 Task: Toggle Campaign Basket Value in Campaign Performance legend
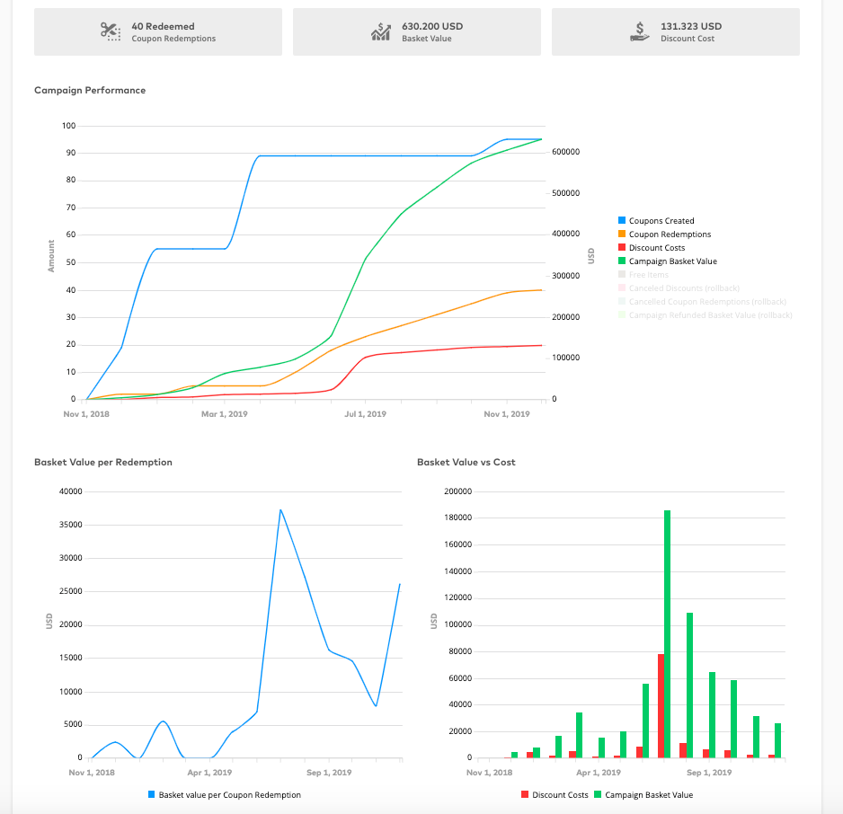pos(668,261)
